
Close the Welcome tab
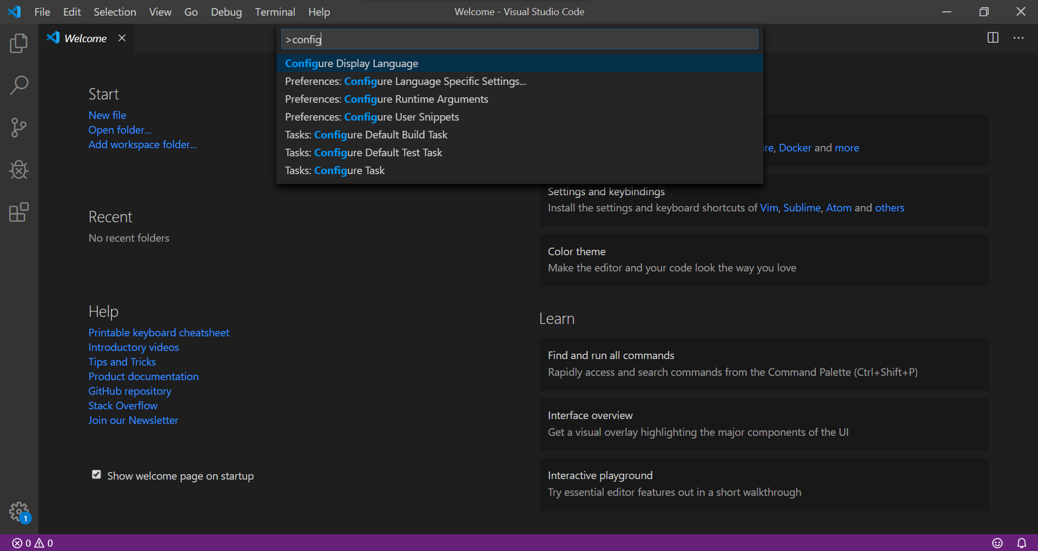click(x=122, y=38)
